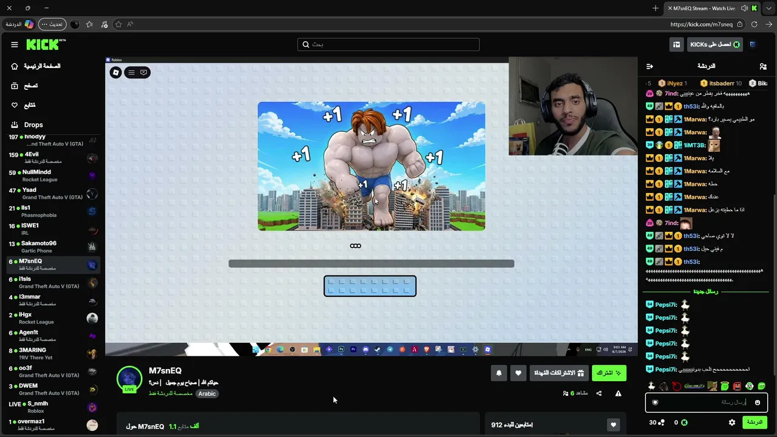Click the view site info lock icon
This screenshot has height=437, width=777.
pos(740,24)
